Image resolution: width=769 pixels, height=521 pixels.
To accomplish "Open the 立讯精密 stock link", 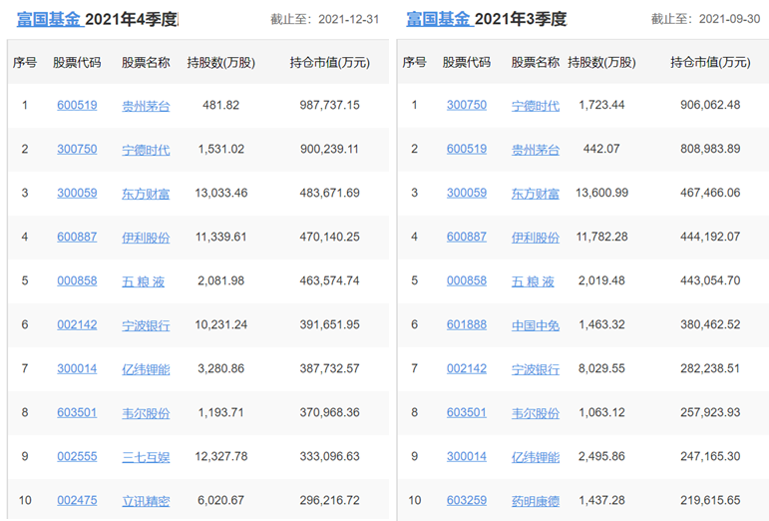I will point(146,501).
